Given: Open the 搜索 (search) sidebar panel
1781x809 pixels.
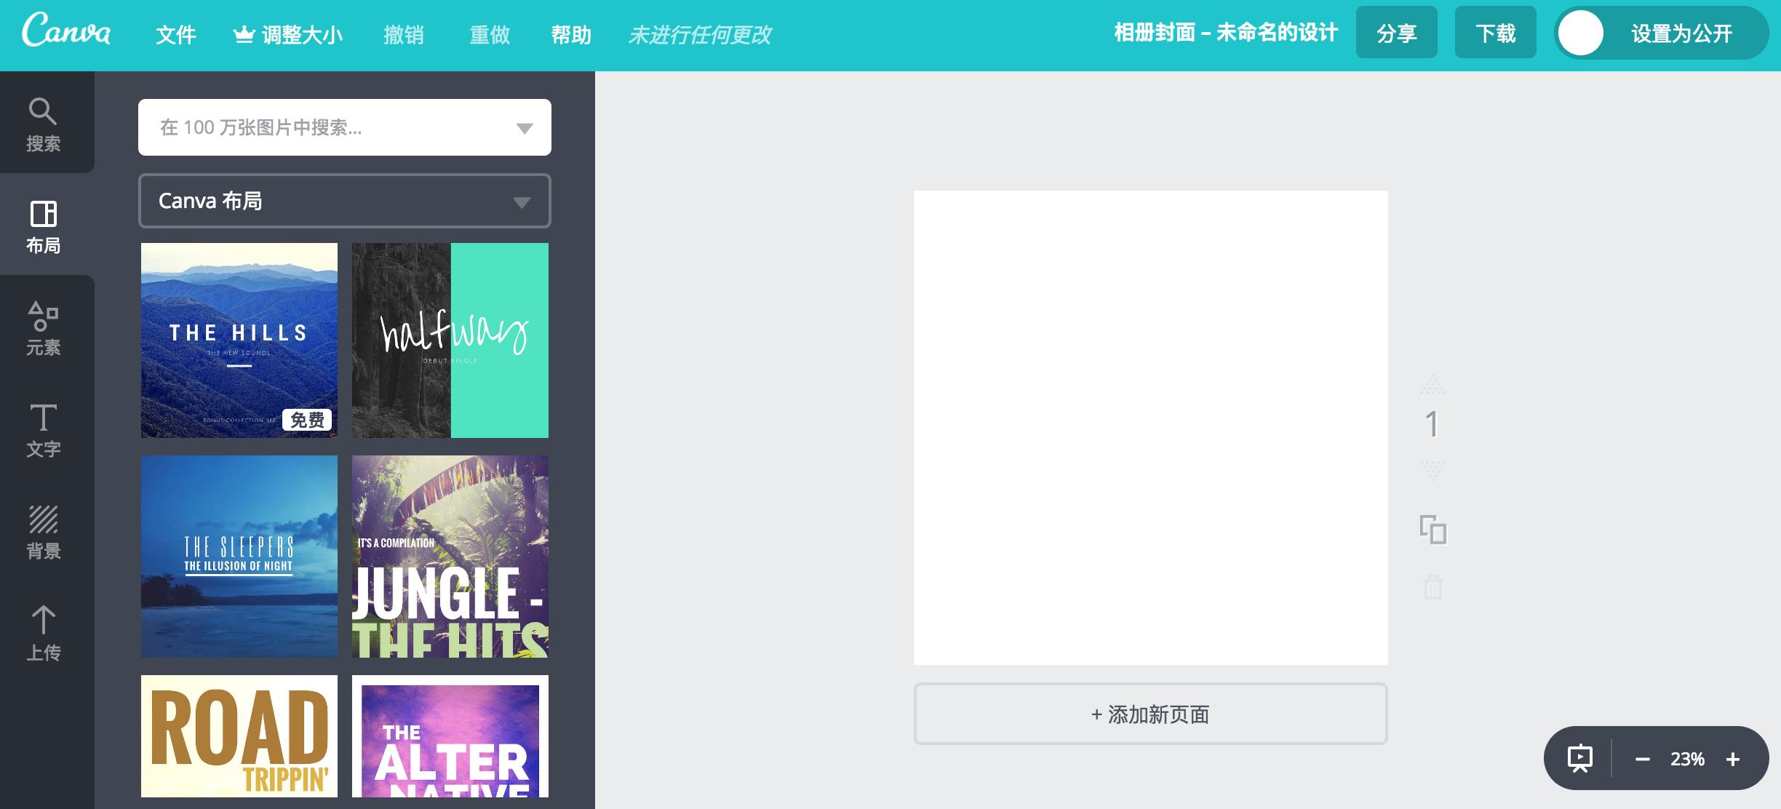Looking at the screenshot, I should tap(43, 124).
